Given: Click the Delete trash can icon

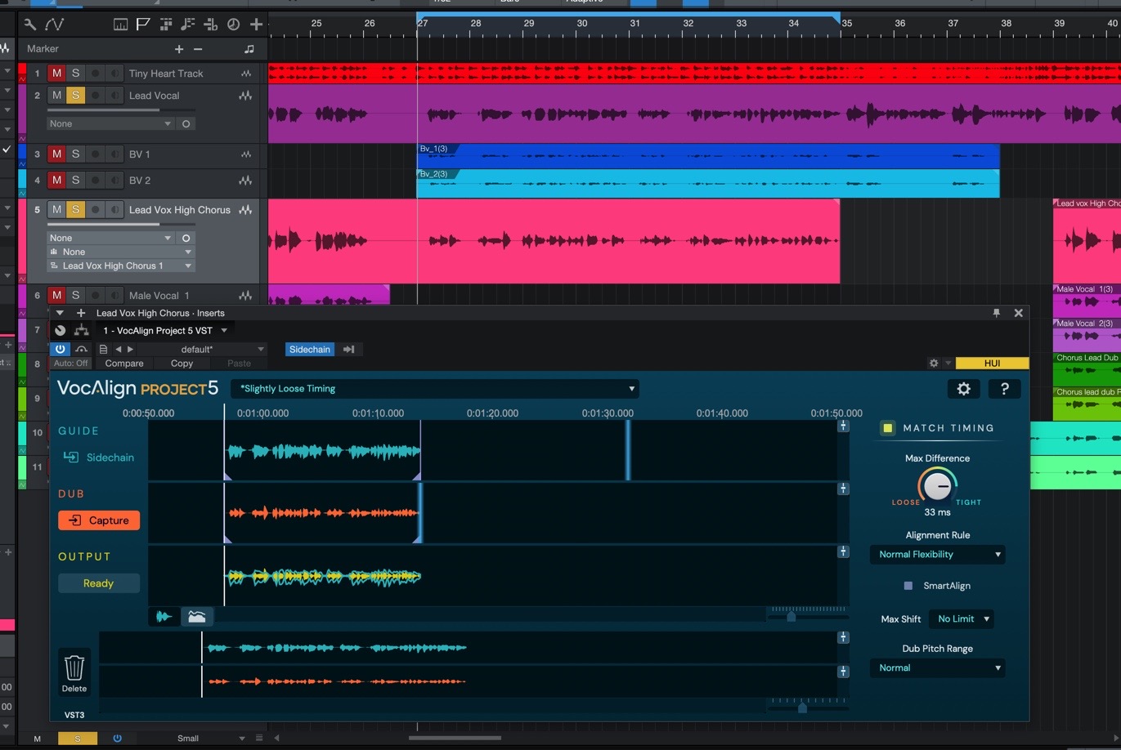Looking at the screenshot, I should (74, 668).
